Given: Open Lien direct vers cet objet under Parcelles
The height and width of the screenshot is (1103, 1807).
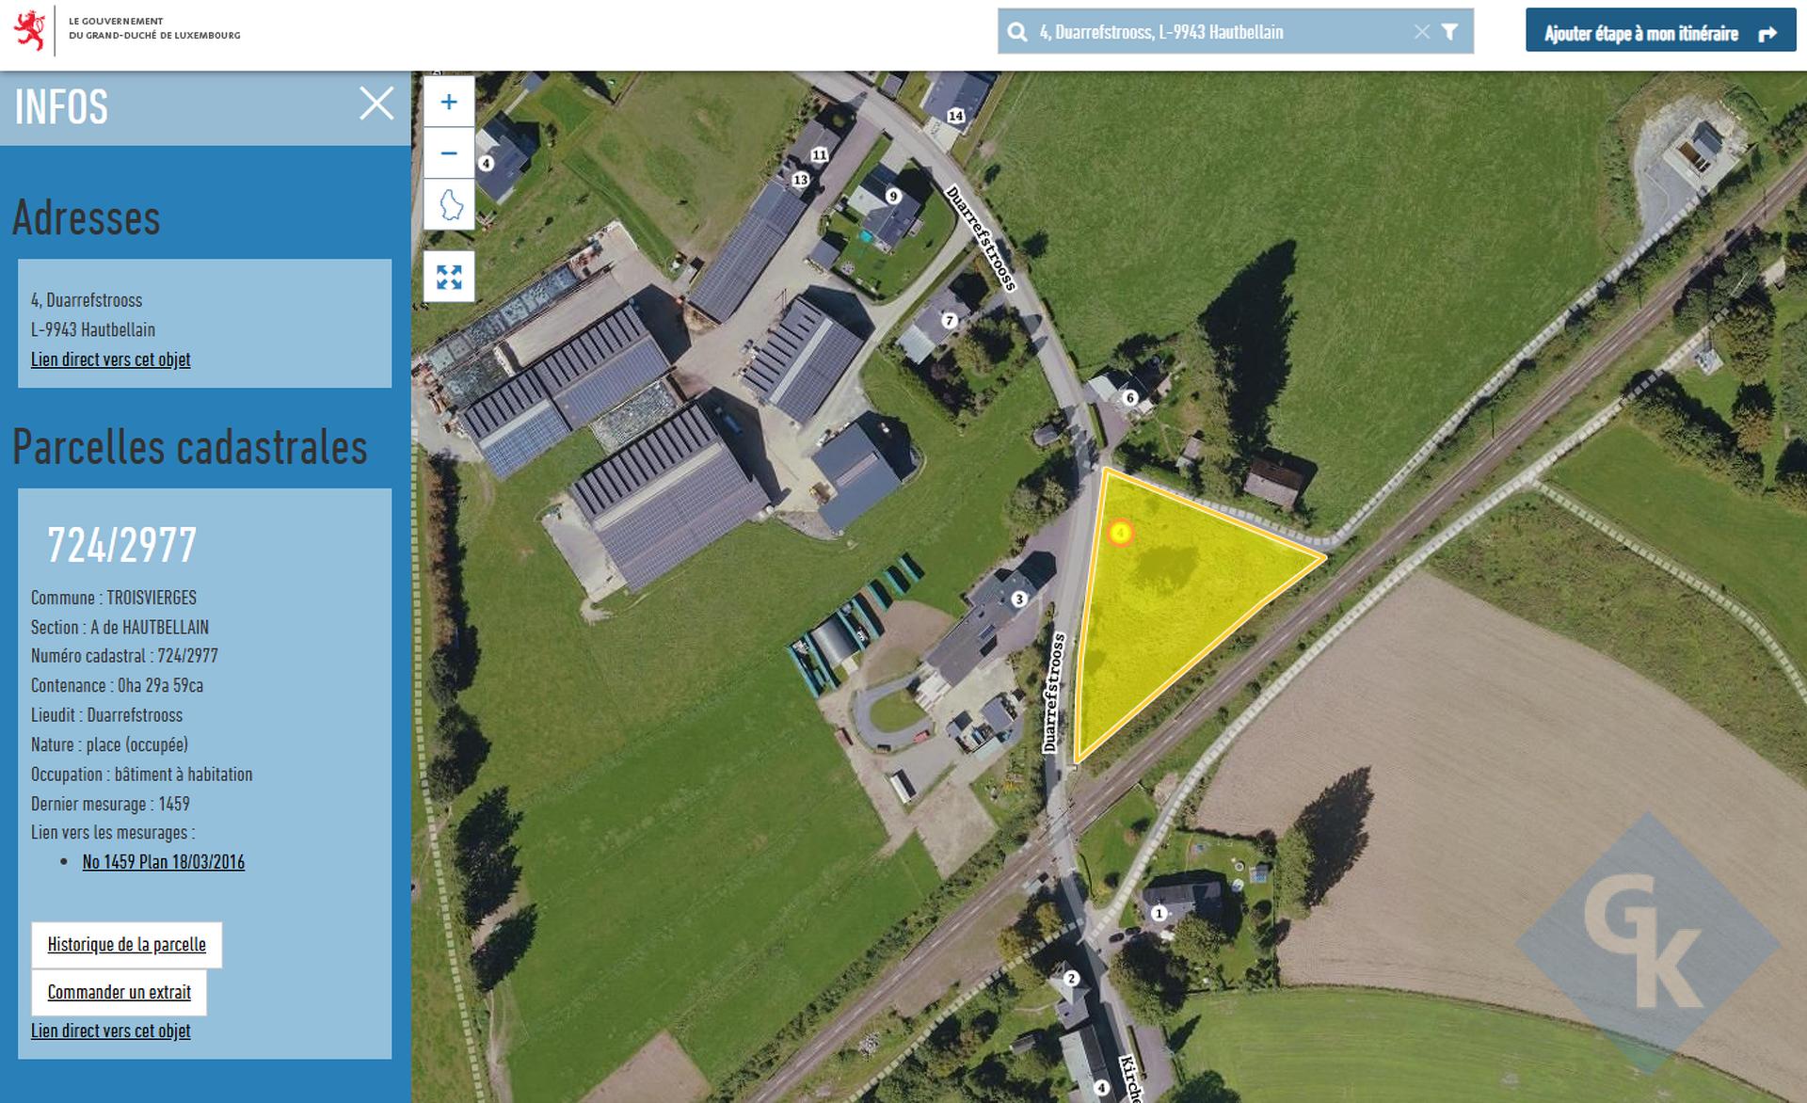Looking at the screenshot, I should [x=110, y=1031].
